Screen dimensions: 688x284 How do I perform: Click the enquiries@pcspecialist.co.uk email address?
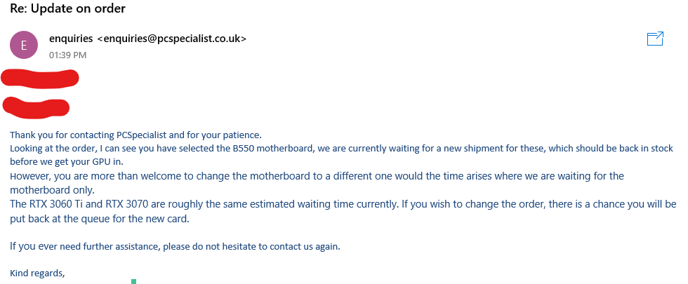[171, 39]
